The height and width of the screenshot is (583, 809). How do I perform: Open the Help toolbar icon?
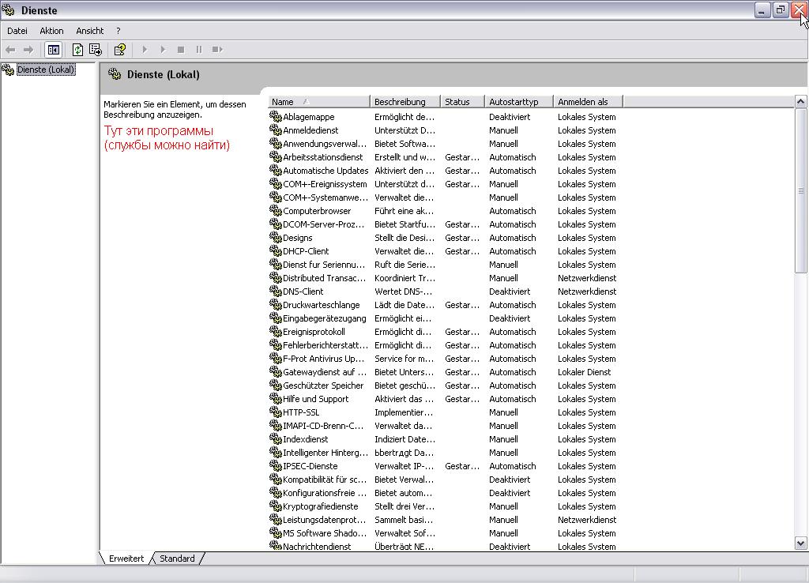tap(120, 50)
